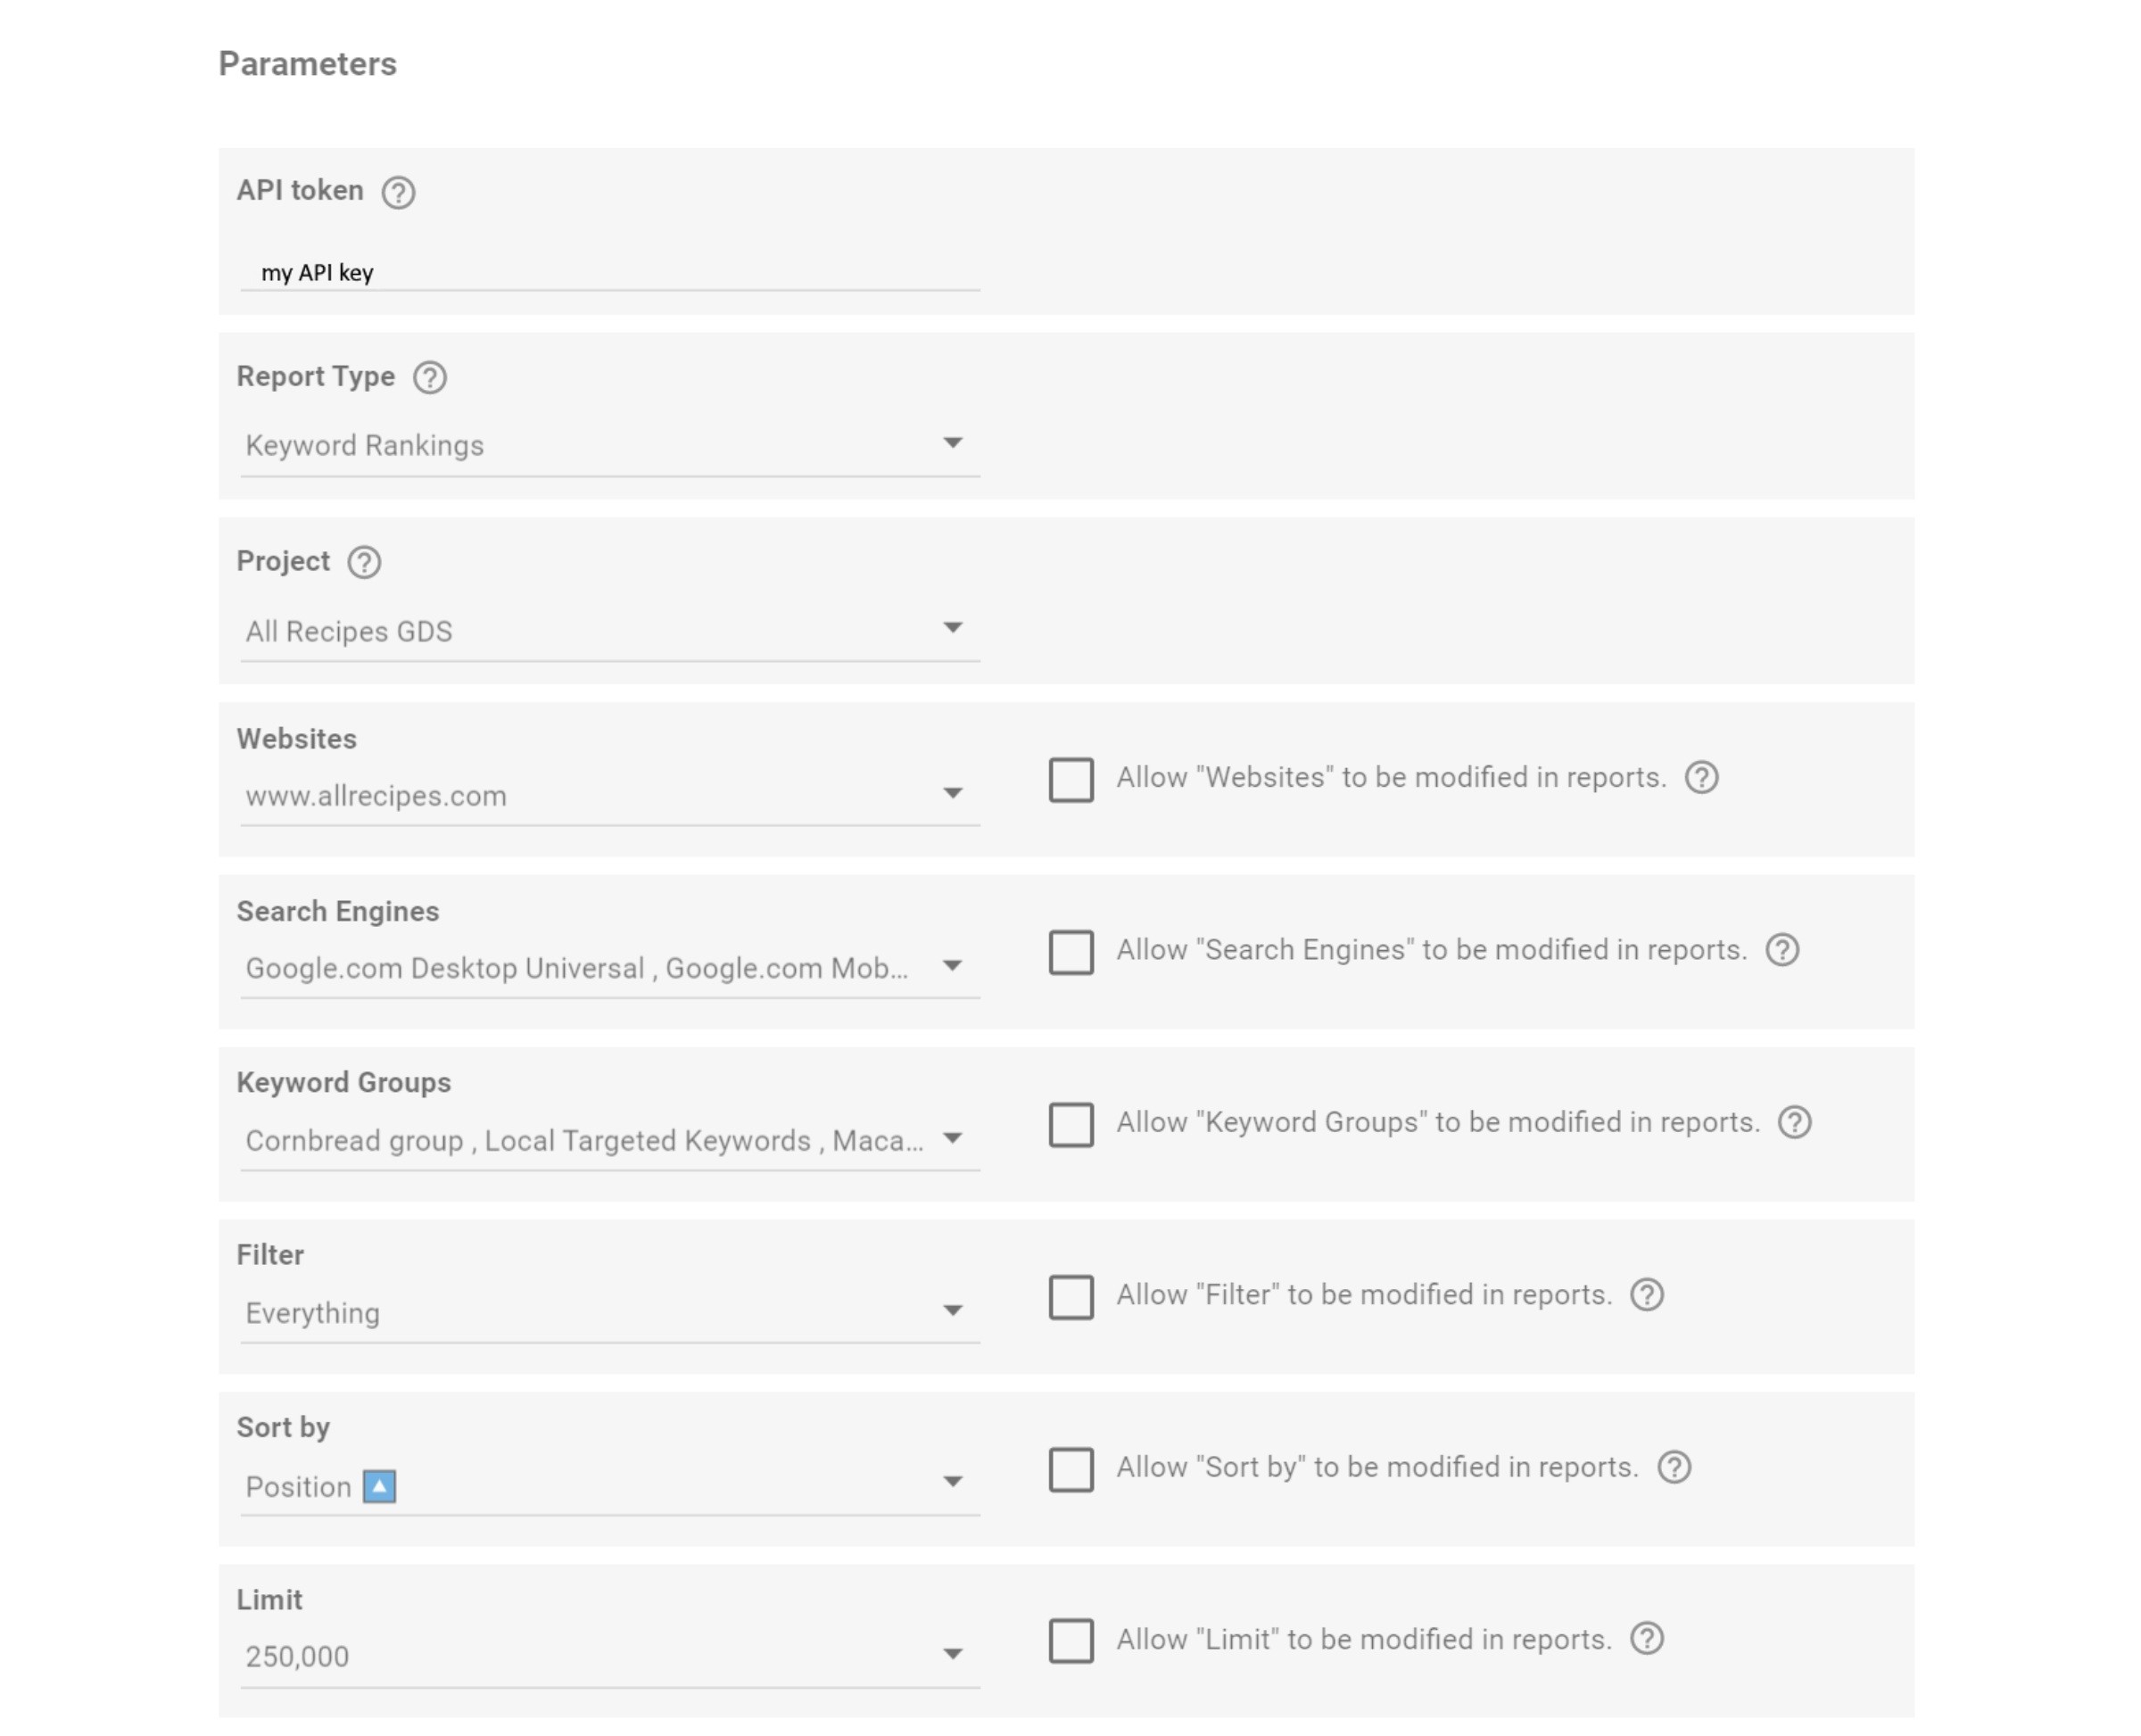The height and width of the screenshot is (1736, 2141).
Task: Check Allow Search Engines to be modified
Action: tap(1071, 952)
